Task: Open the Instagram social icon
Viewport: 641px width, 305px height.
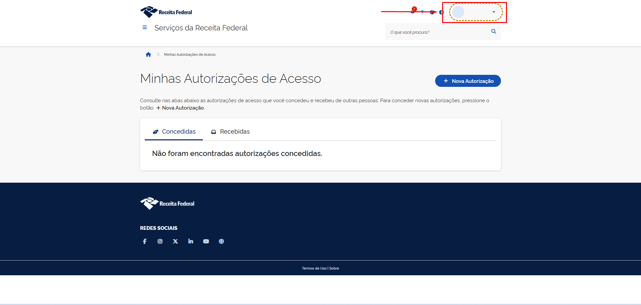Action: pyautogui.click(x=160, y=241)
